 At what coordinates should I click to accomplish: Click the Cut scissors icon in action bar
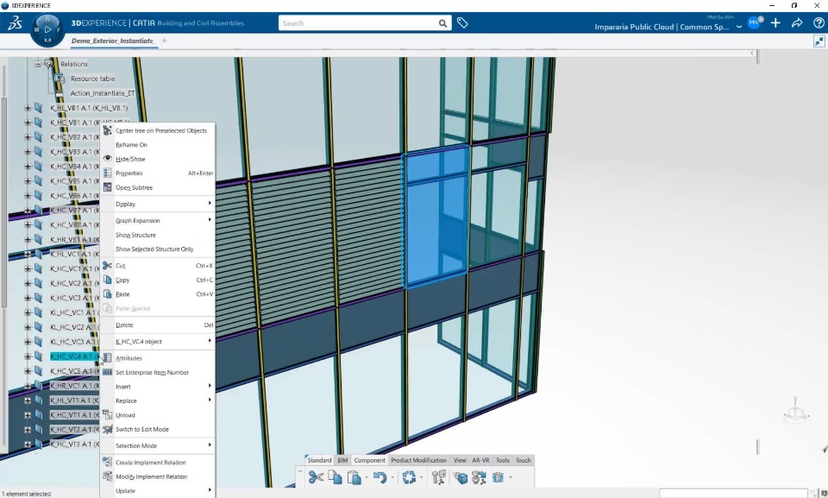tap(316, 477)
